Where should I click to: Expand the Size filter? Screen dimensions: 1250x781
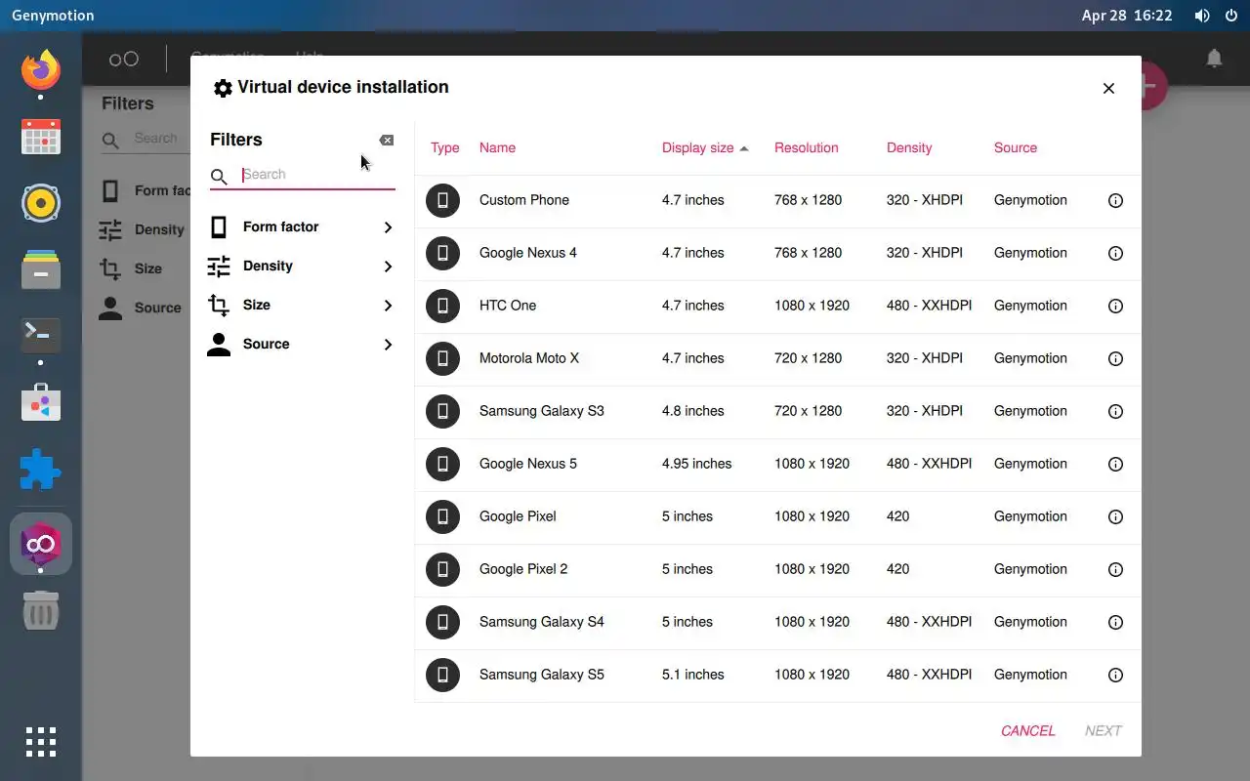pos(303,305)
